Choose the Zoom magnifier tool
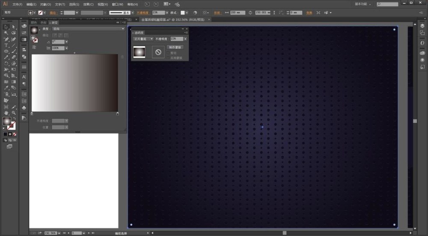Viewport: 428px width, 236px height. (x=14, y=112)
